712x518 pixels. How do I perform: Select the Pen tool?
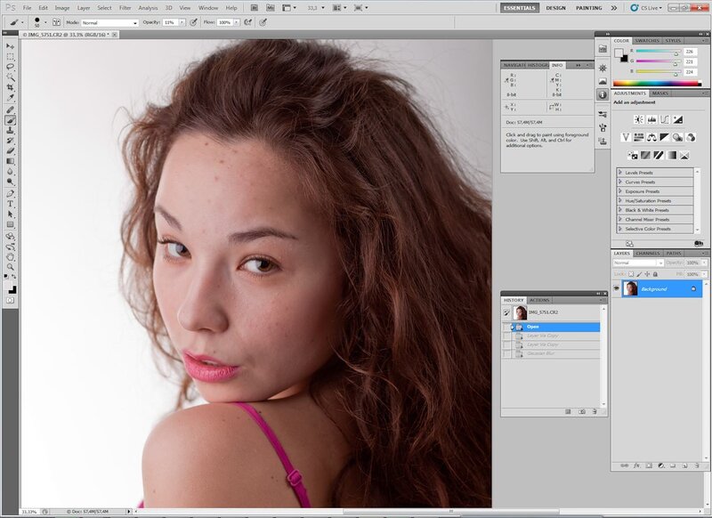click(x=10, y=194)
